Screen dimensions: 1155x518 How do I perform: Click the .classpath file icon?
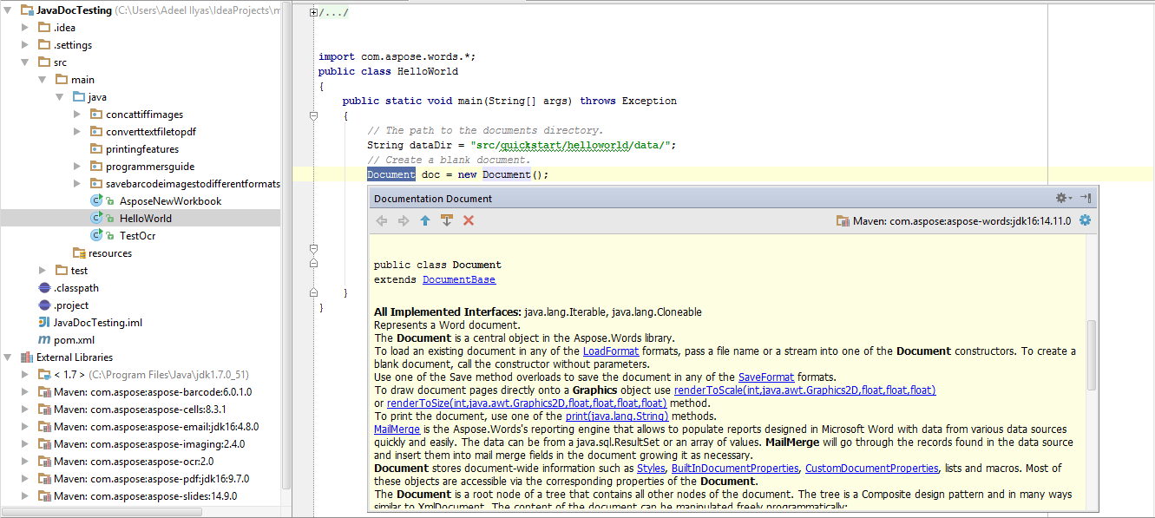(x=44, y=288)
